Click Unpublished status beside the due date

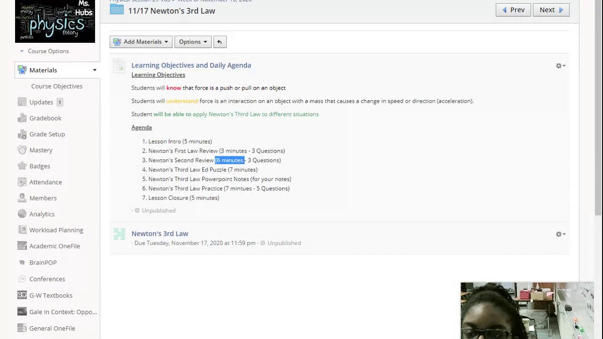pyautogui.click(x=280, y=243)
